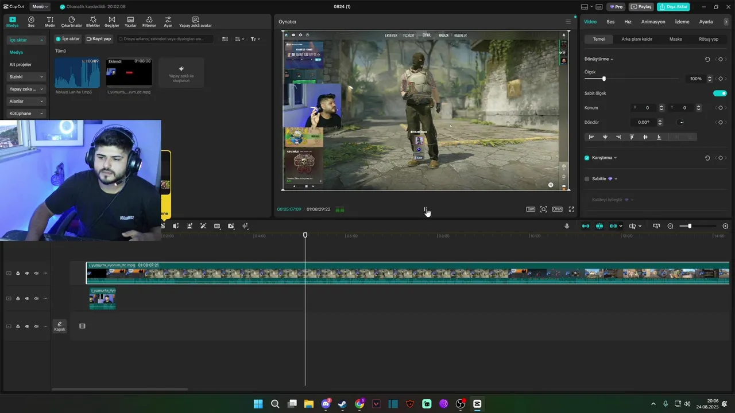Lock the first video track

pos(18,273)
